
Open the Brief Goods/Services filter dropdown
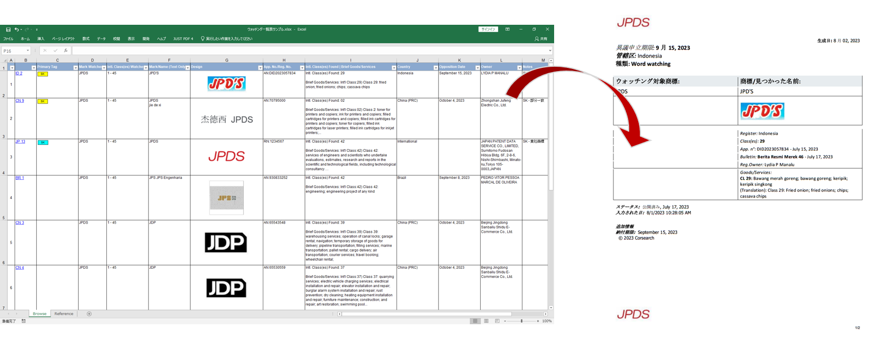pos(393,68)
